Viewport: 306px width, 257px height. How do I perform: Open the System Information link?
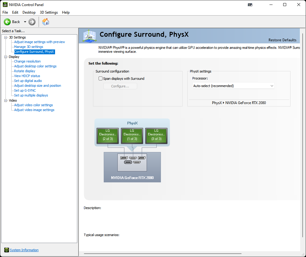coord(24,250)
